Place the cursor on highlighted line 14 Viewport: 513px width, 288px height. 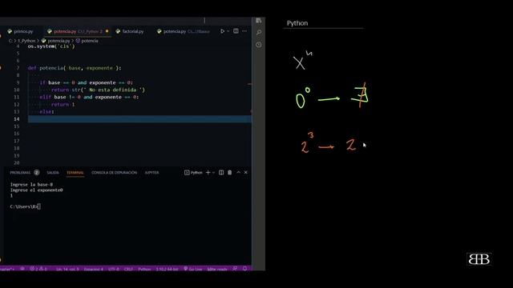tap(139, 119)
